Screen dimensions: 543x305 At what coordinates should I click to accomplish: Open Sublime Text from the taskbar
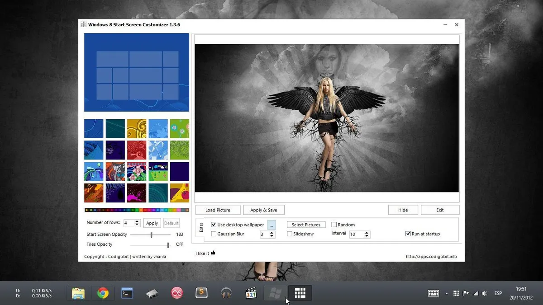201,293
